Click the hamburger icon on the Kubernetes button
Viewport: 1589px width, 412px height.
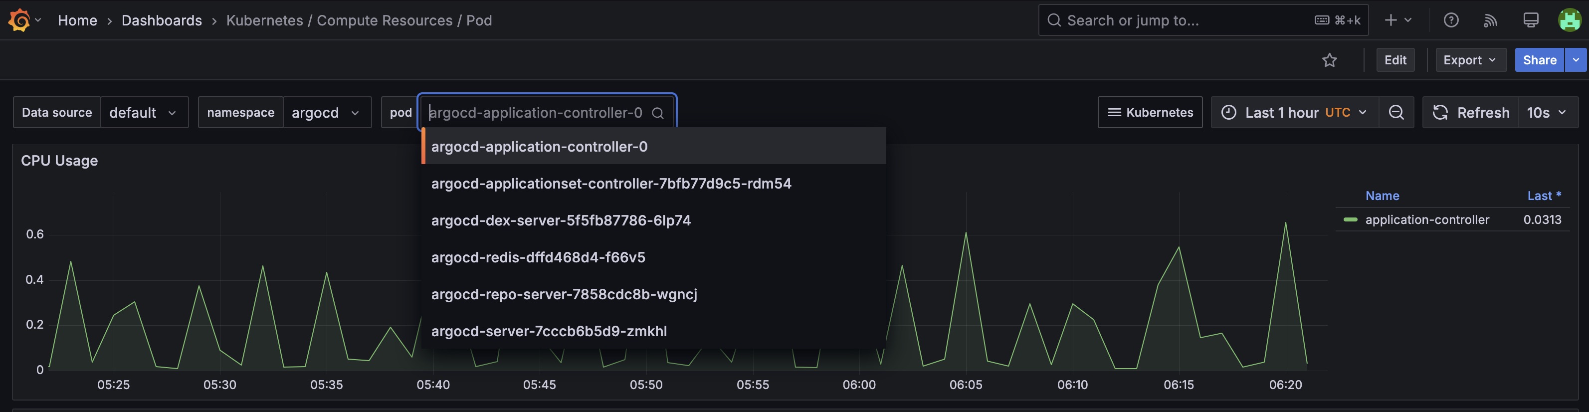(x=1114, y=112)
